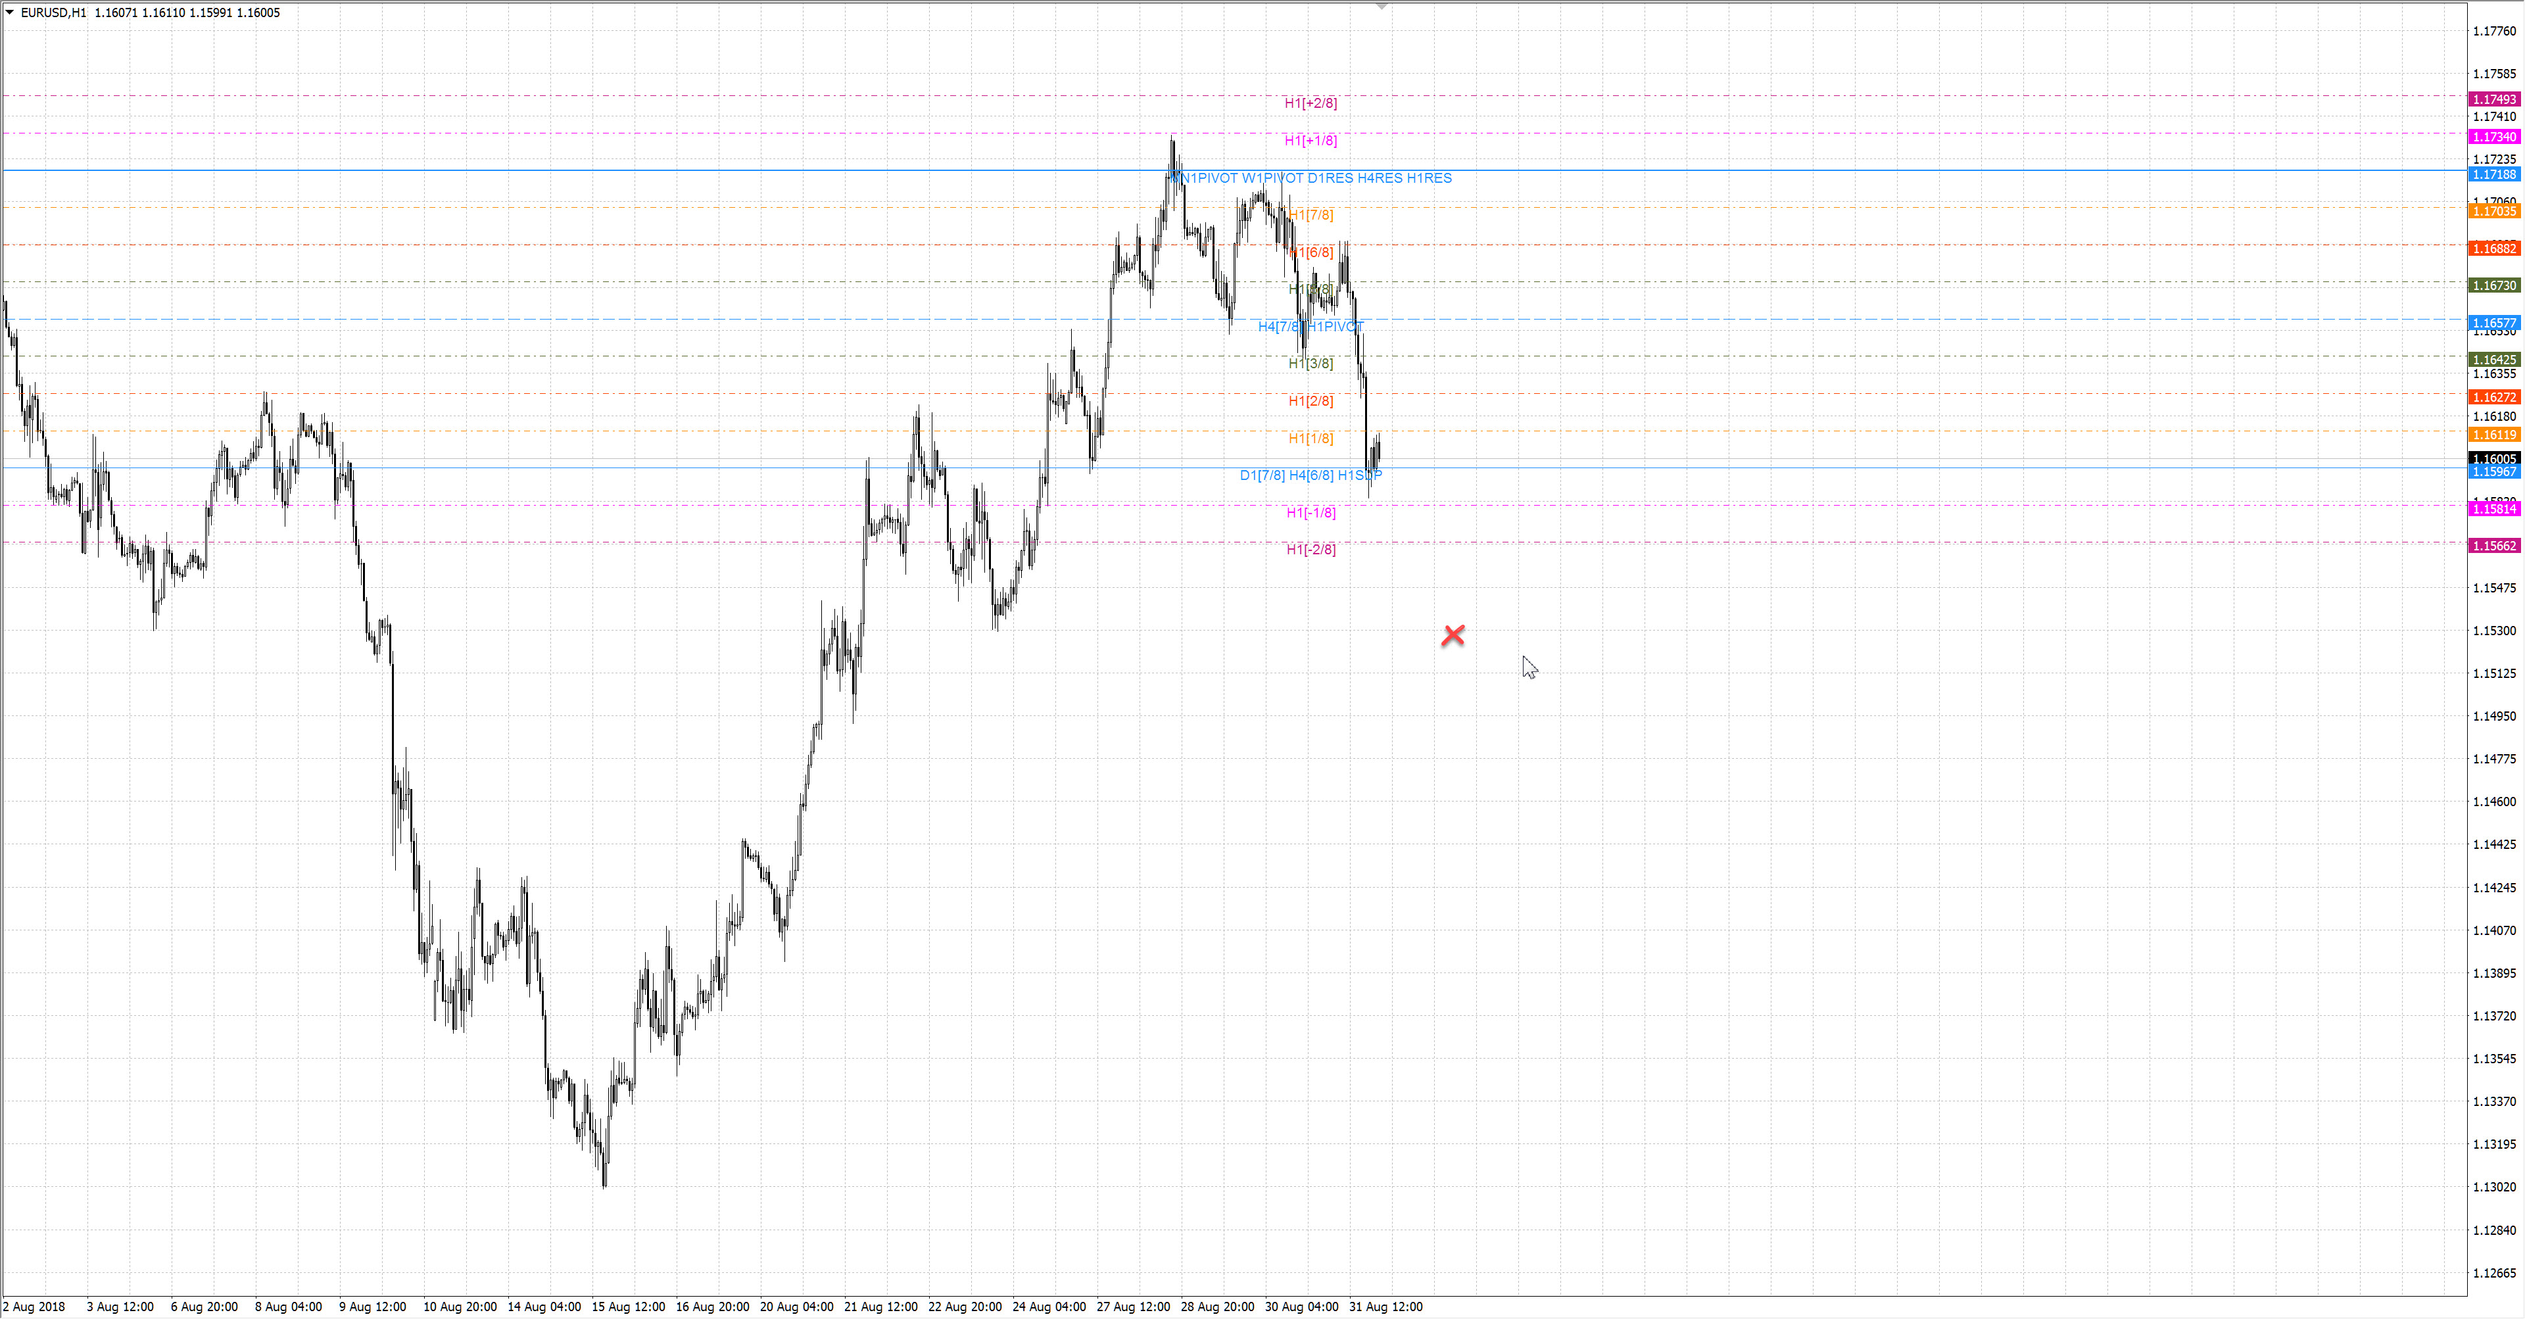
Task: Click the purple 1.15662 price tag
Action: tap(2493, 546)
